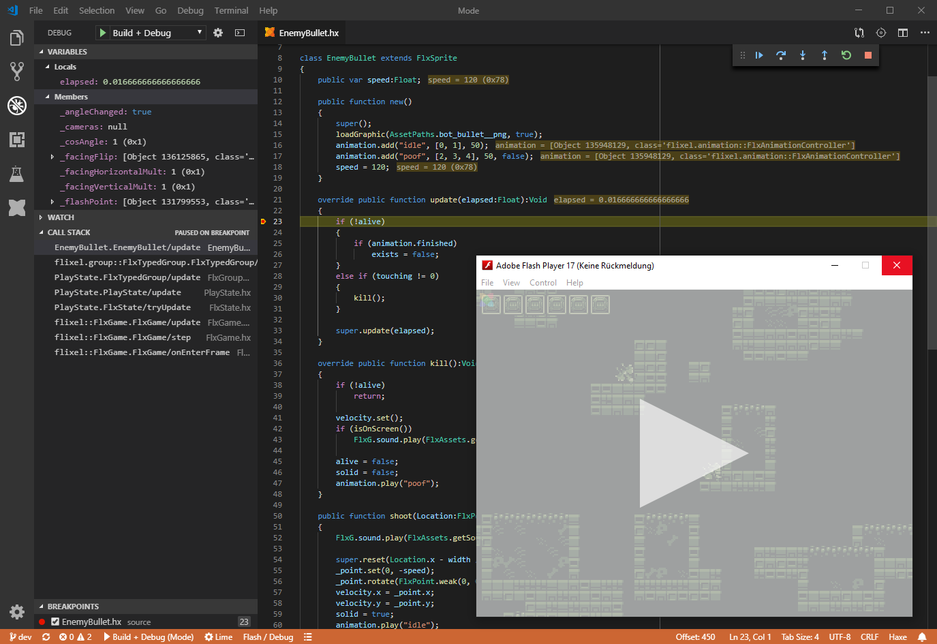Open the Test beaker view
The image size is (937, 644).
[17, 174]
